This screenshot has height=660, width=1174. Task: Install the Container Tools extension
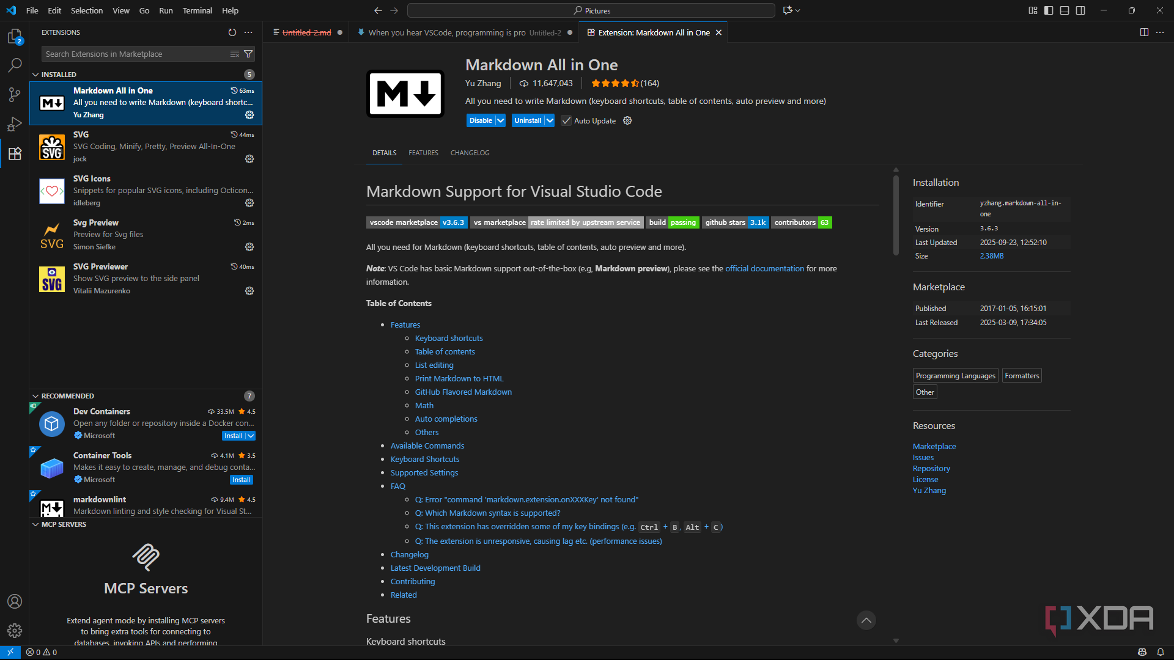241,480
